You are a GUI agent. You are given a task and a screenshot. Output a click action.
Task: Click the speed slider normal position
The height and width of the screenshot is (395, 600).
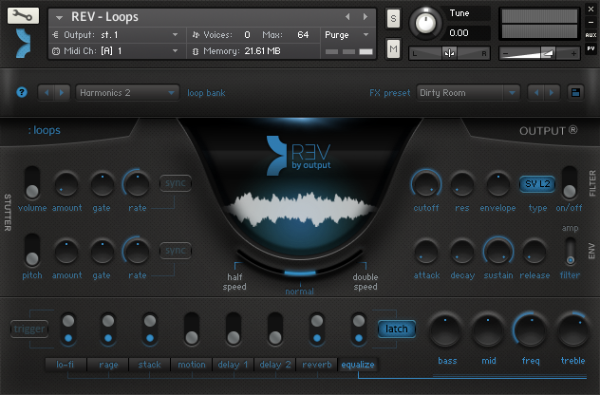point(300,273)
